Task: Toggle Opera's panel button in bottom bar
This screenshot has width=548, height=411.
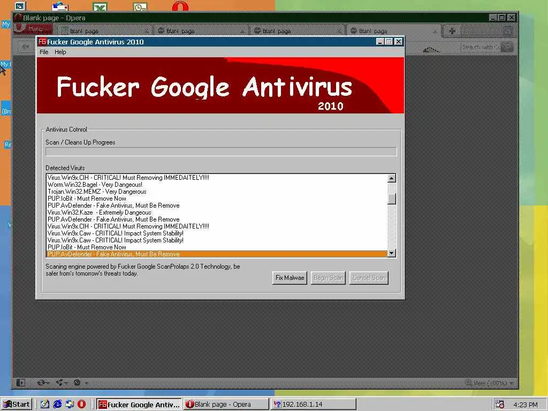Action: pyautogui.click(x=21, y=383)
